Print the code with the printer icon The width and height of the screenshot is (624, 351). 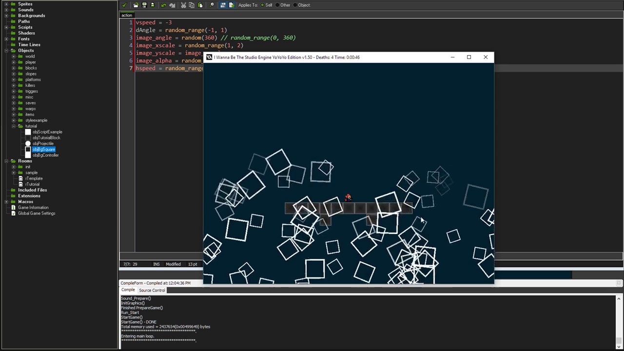[153, 5]
